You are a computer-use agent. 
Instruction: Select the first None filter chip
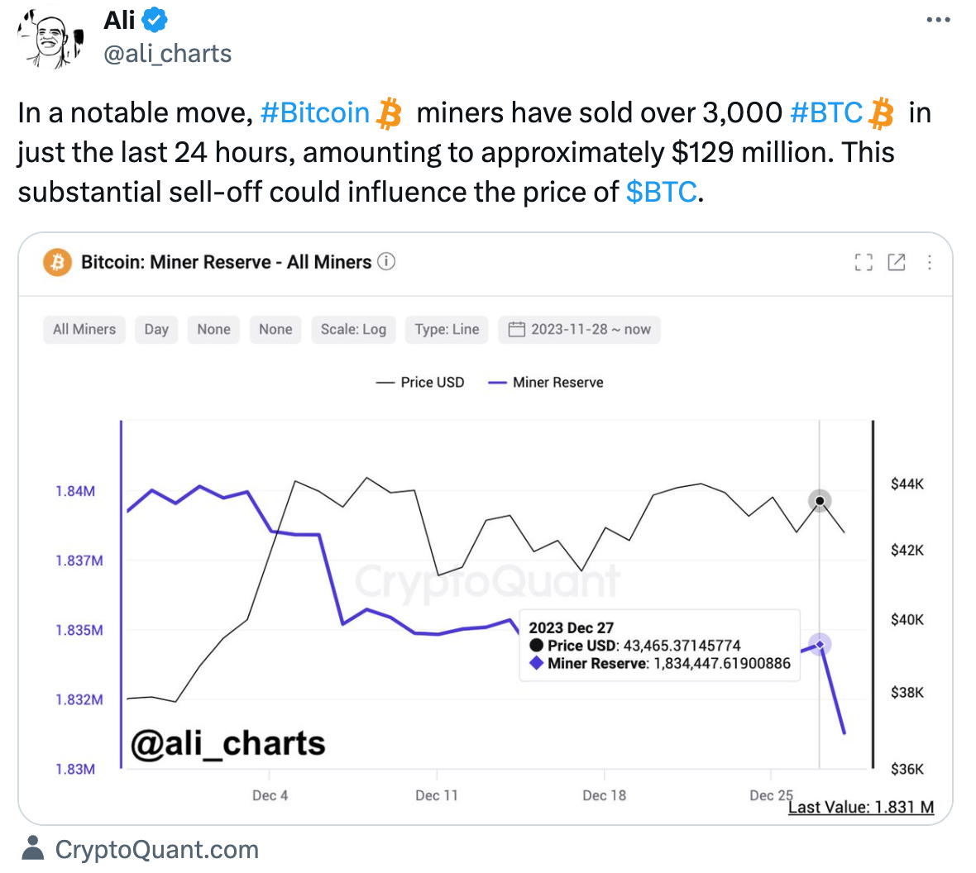coord(213,329)
